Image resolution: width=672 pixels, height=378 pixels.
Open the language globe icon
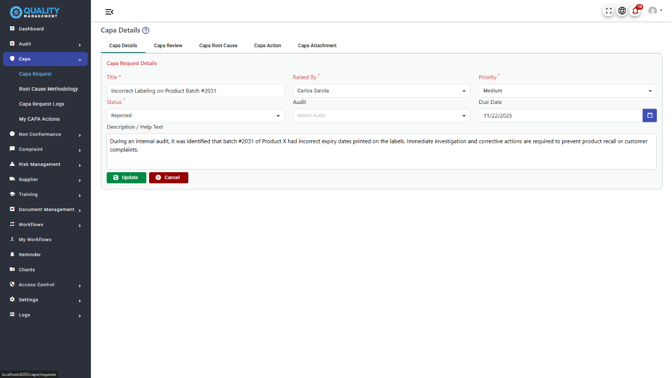pyautogui.click(x=622, y=10)
